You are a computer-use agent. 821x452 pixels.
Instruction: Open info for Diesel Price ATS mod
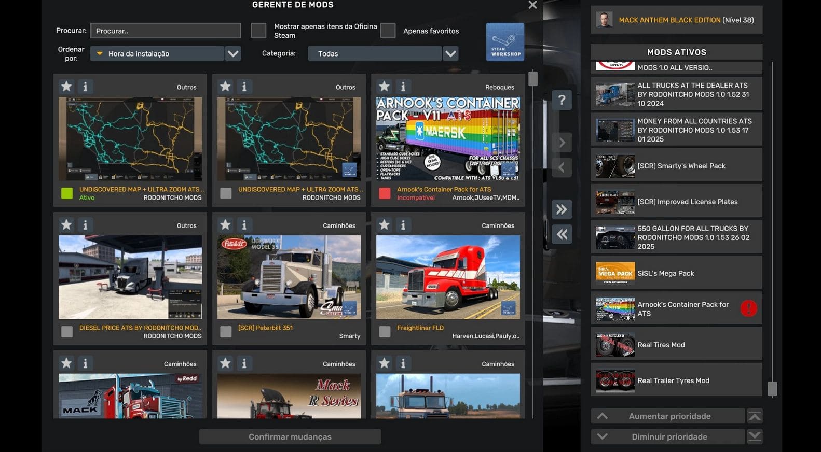click(85, 225)
